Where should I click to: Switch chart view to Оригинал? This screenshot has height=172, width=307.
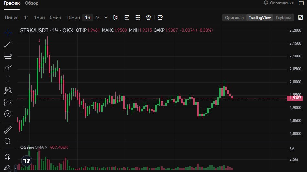tap(234, 18)
